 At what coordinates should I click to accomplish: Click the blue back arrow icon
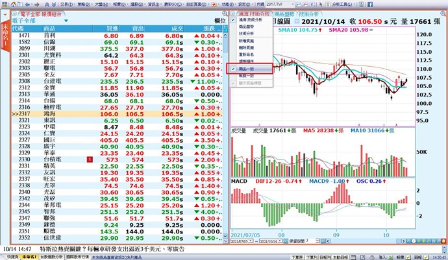point(27,5)
